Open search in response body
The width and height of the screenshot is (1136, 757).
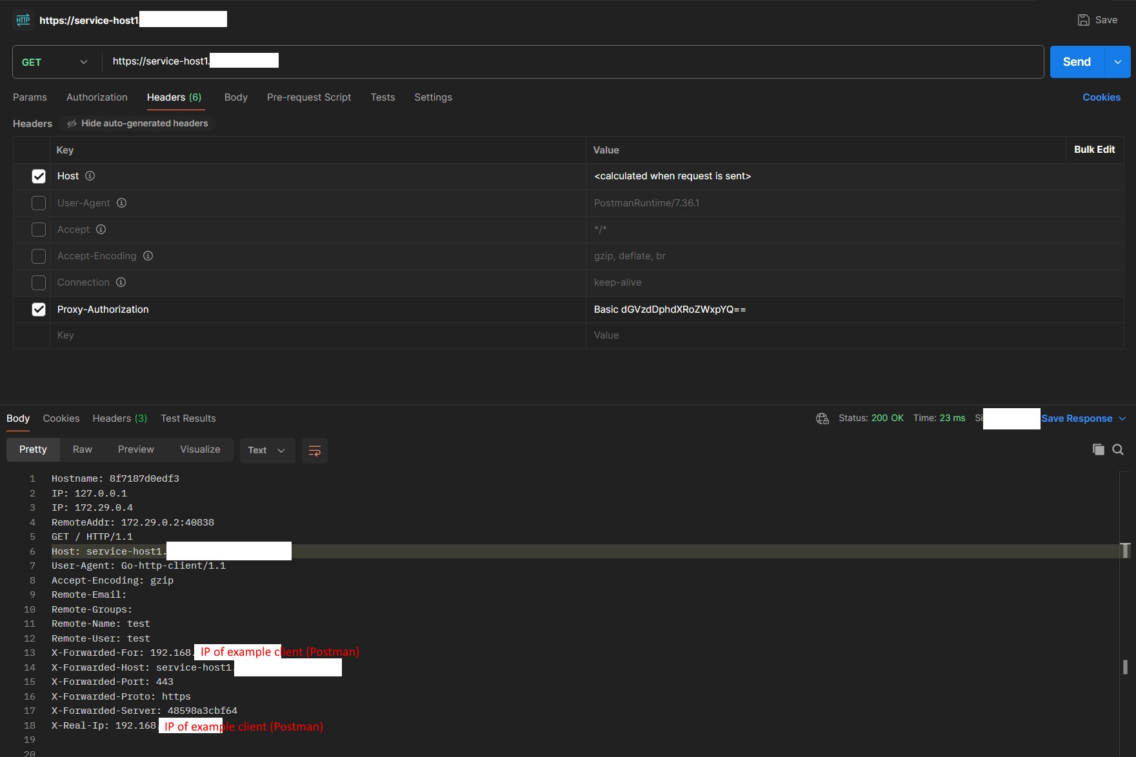pos(1118,449)
